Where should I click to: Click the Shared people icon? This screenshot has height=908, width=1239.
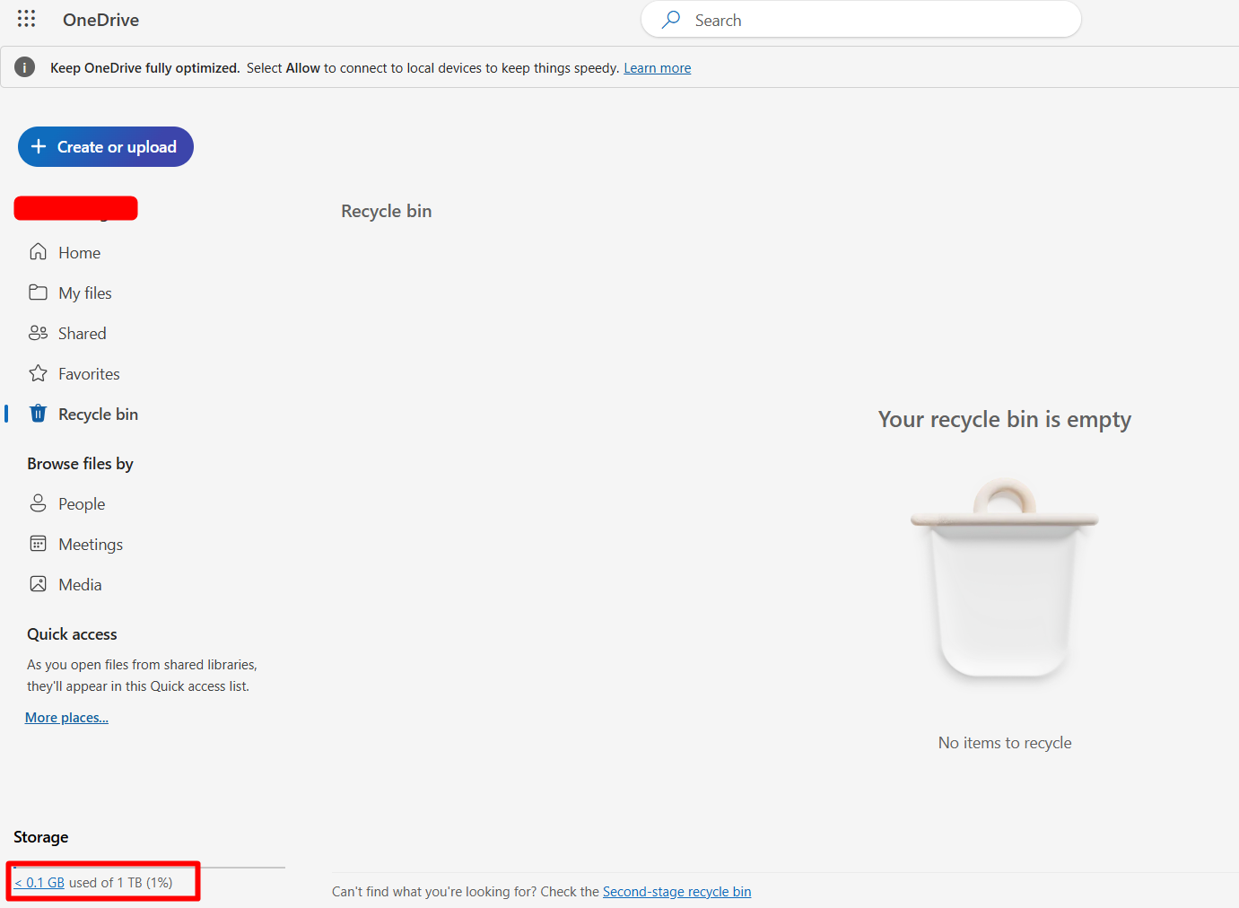point(38,333)
